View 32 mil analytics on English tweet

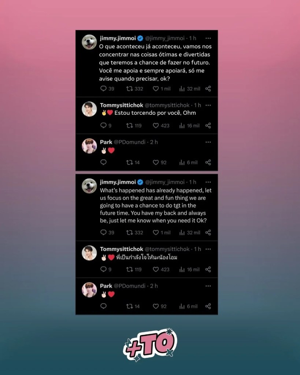coord(190,232)
